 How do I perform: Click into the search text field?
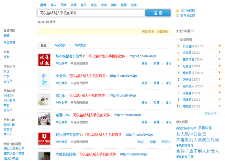pos(91,13)
